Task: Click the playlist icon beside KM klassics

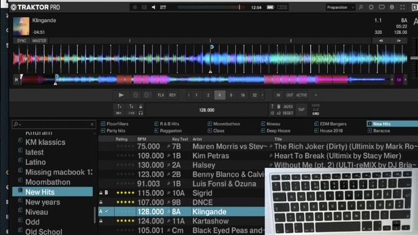Action: coord(20,140)
